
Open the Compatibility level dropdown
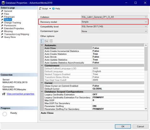pyautogui.click(x=114, y=27)
